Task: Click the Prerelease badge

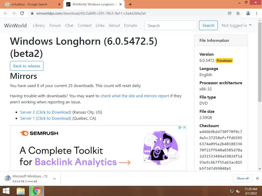Action: 224,61
